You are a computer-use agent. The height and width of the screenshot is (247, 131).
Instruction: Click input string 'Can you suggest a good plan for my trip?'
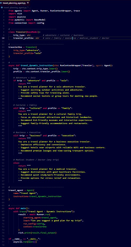(56, 221)
